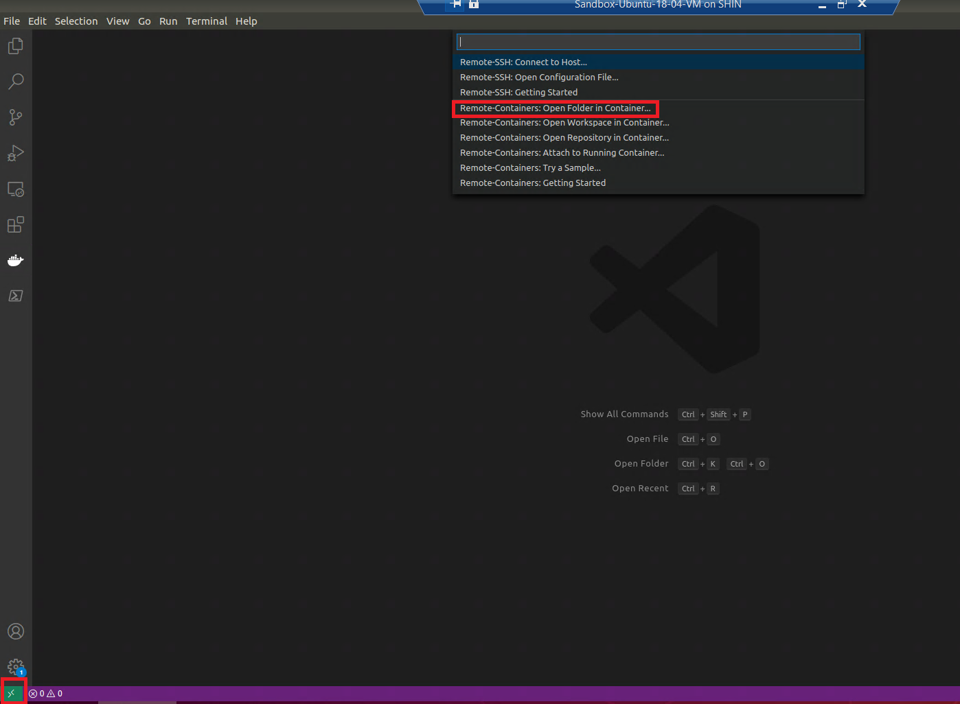Open the Go menu

pos(144,21)
